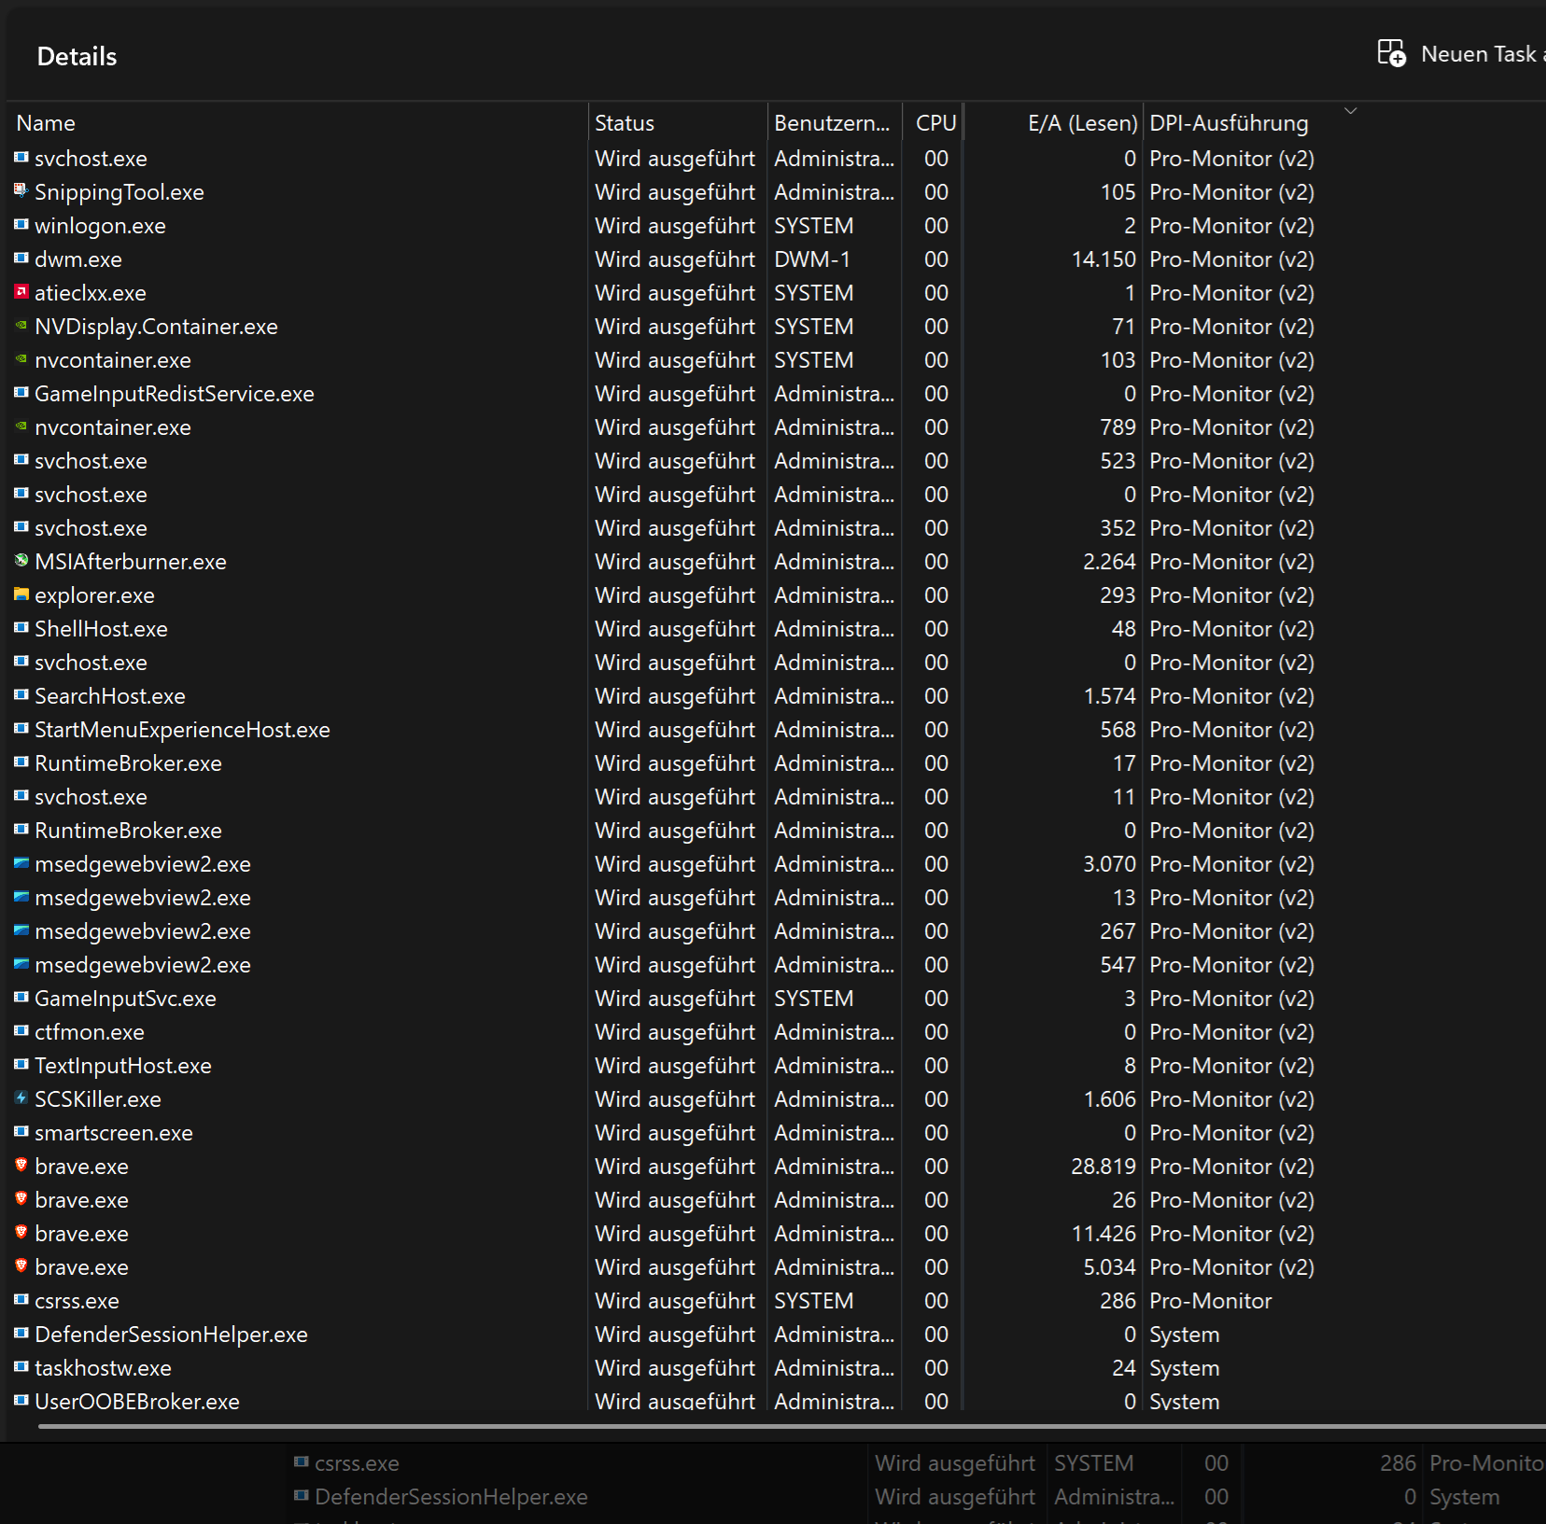Click the 2.264 value for MSIAfterburner.exe

(x=1109, y=562)
